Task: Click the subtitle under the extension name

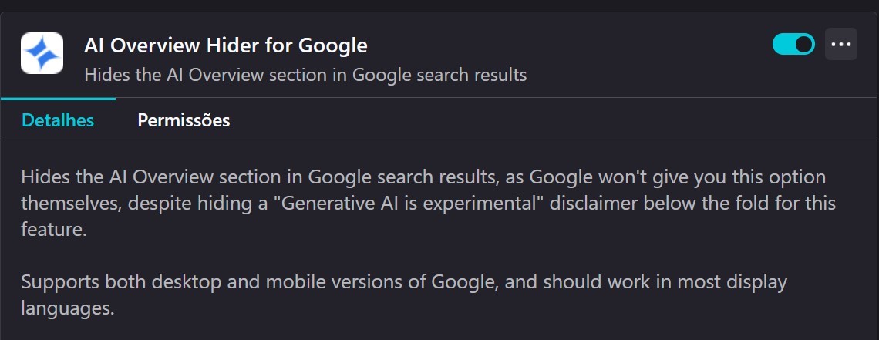Action: point(305,75)
